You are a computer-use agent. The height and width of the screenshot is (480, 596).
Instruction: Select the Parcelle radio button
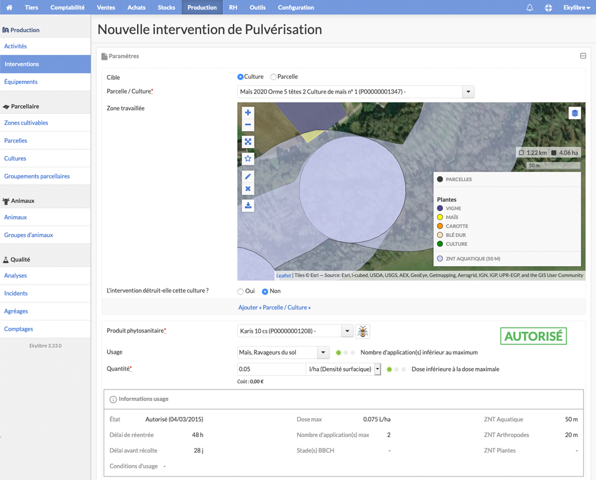[x=274, y=77]
